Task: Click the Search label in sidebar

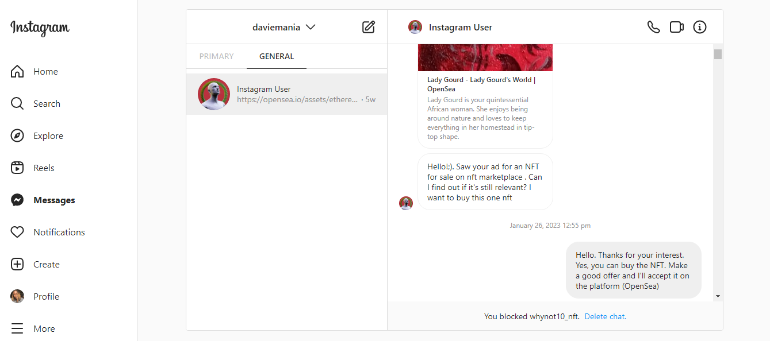Action: pos(47,103)
